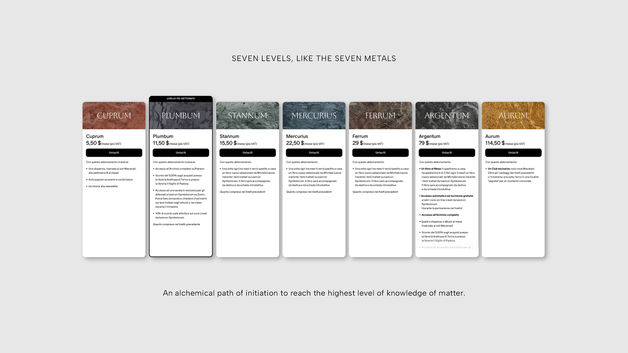Join the Aurum tier with Unisciti
Image resolution: width=628 pixels, height=353 pixels.
coord(513,153)
